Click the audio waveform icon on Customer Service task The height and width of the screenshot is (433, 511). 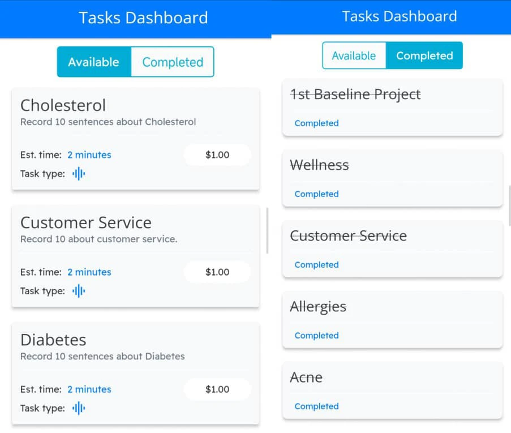[x=79, y=291]
